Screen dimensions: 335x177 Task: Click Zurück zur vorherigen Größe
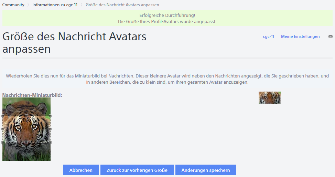coord(137,170)
